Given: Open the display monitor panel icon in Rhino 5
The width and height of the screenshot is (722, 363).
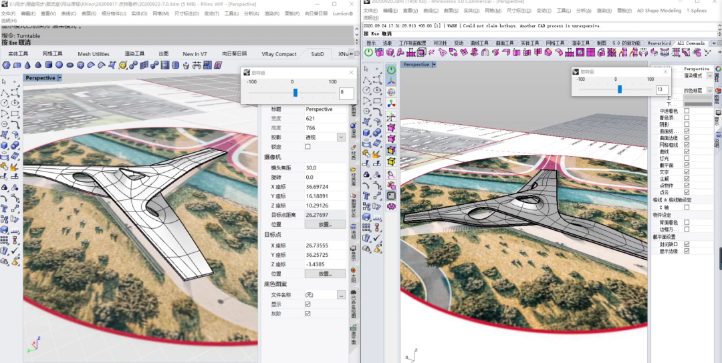Looking at the screenshot, I should 717,113.
